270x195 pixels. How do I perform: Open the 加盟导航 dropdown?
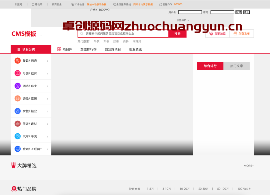tap(183, 20)
